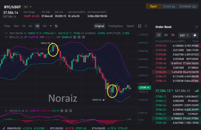Remove the BOLL indicator
This screenshot has height=130, width=201.
[84, 37]
